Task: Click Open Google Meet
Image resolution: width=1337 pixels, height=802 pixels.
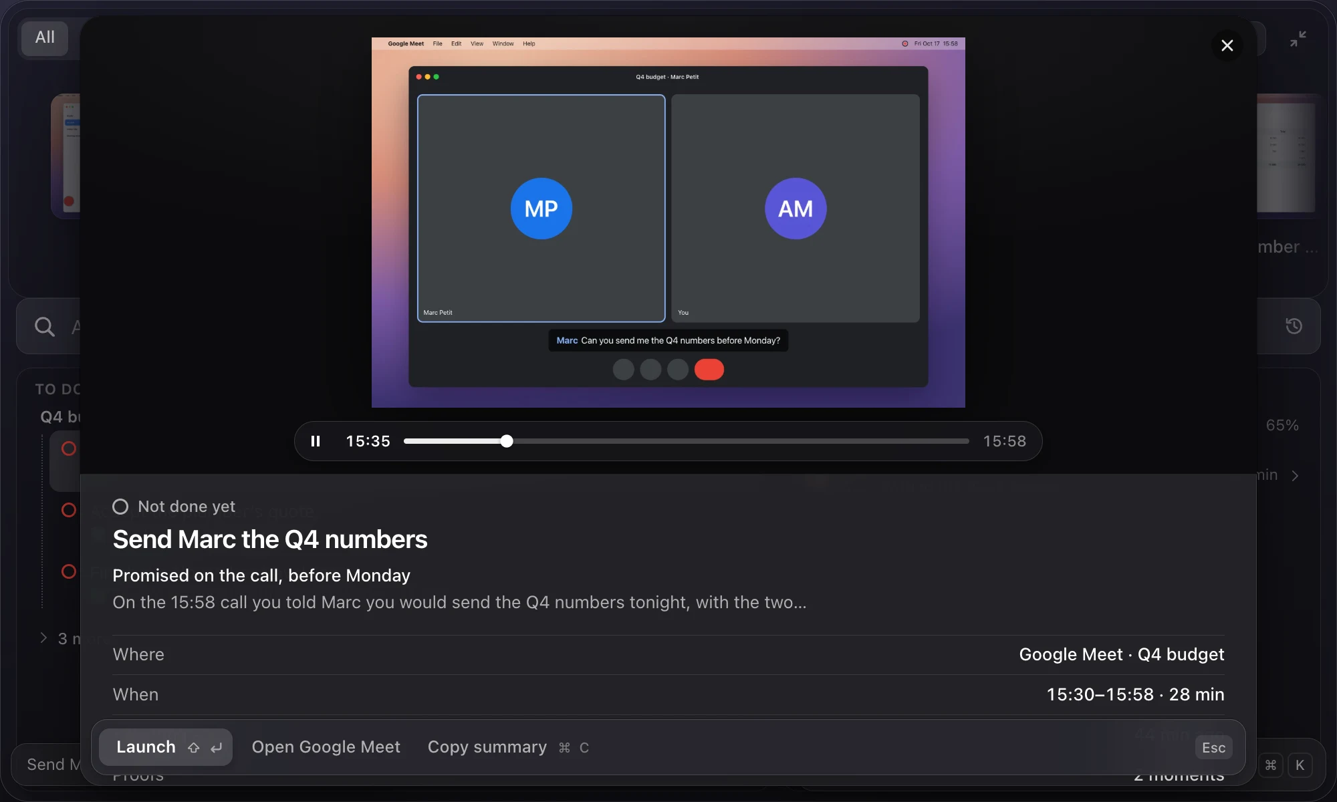Action: coord(326,747)
